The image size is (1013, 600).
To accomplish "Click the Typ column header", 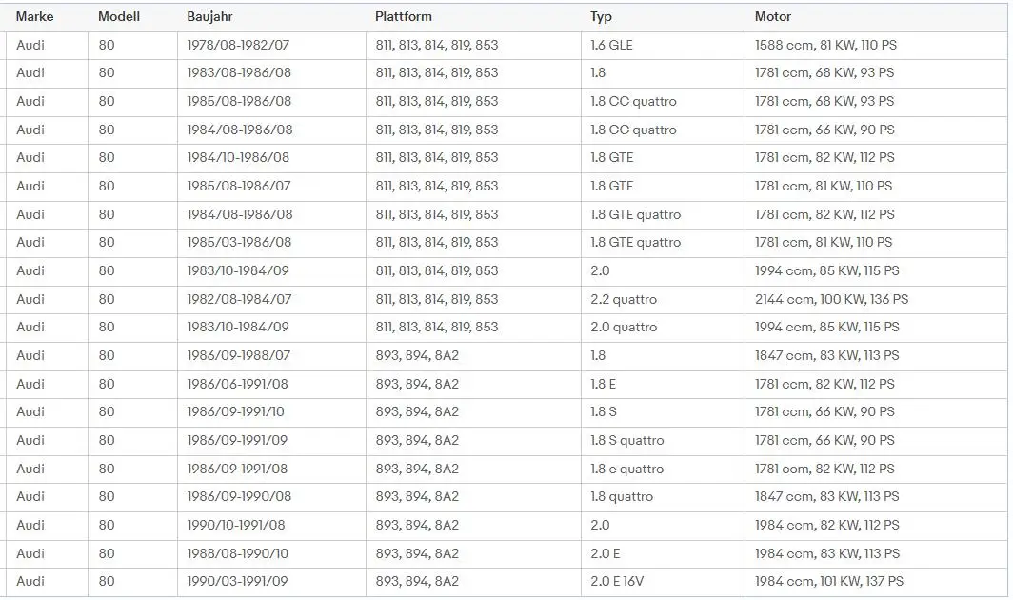I will click(601, 16).
